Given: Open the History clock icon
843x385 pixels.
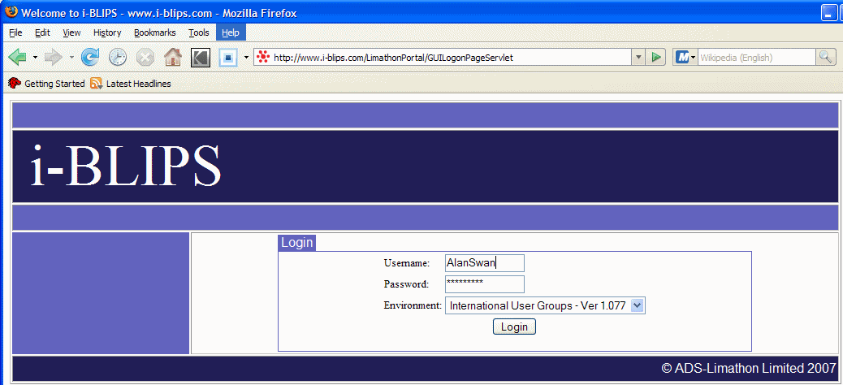Looking at the screenshot, I should (x=118, y=58).
